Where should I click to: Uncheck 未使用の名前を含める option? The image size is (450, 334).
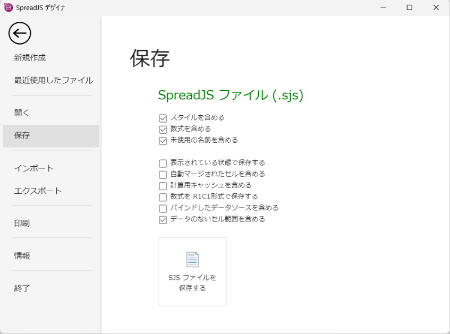pyautogui.click(x=163, y=141)
